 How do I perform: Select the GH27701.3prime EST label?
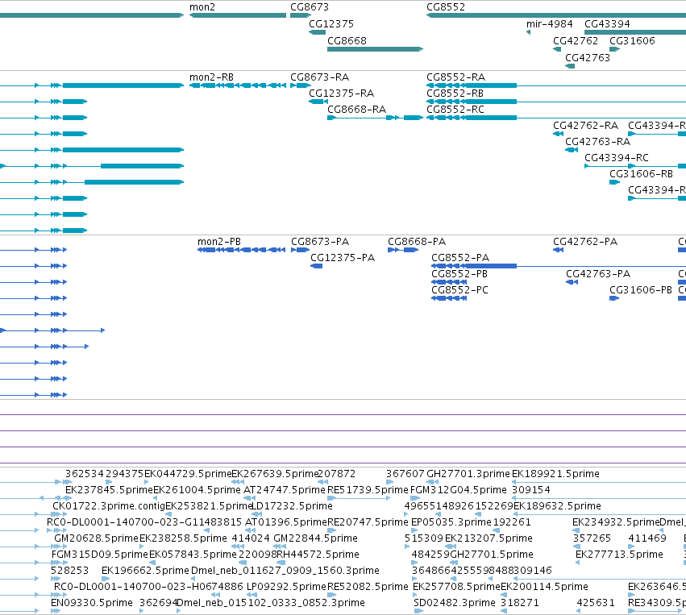point(468,474)
